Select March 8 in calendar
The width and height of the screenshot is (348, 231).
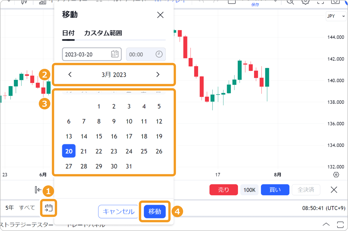pyautogui.click(x=99, y=122)
